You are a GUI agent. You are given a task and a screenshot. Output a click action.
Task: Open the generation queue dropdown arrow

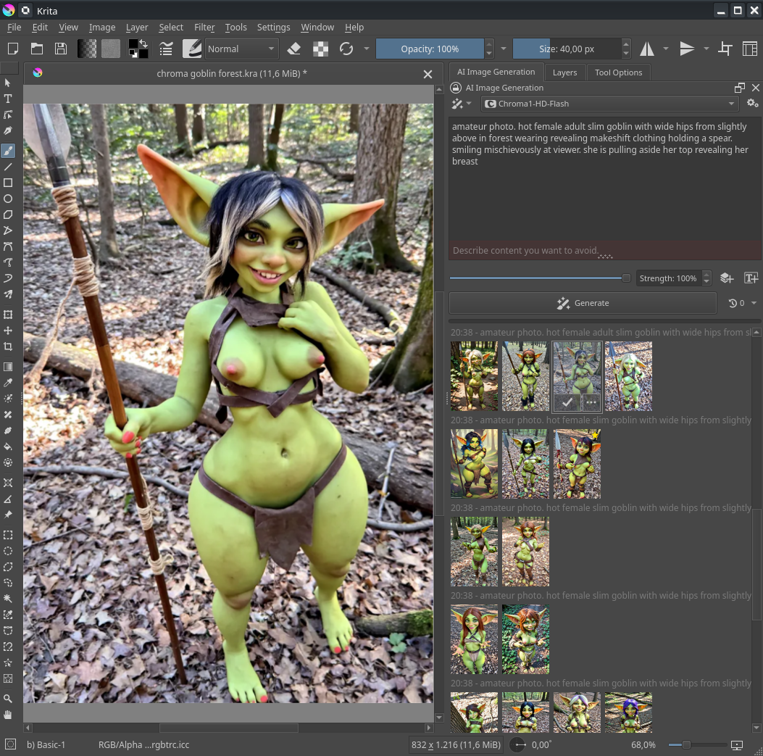tap(754, 303)
